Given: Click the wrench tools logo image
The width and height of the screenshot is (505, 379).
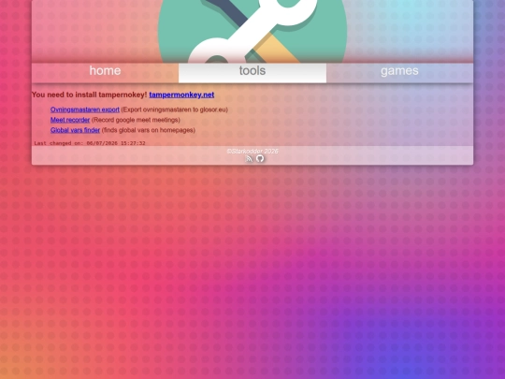Looking at the screenshot, I should (x=252, y=31).
